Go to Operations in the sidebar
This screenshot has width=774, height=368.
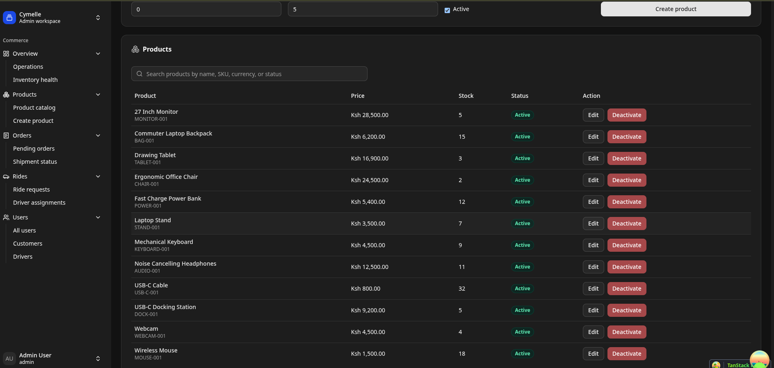(x=28, y=67)
